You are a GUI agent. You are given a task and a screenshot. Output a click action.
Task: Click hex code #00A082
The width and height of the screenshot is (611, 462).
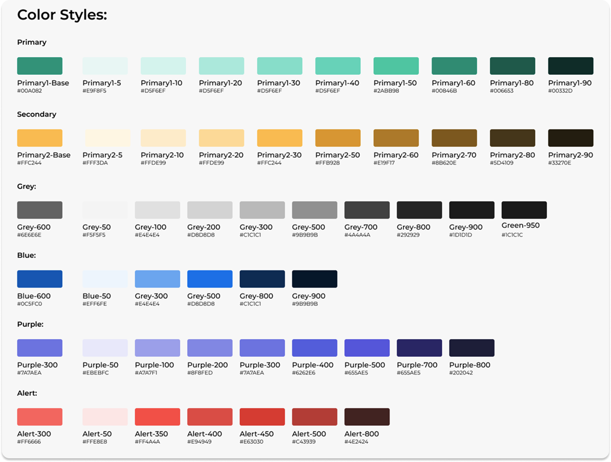[29, 91]
